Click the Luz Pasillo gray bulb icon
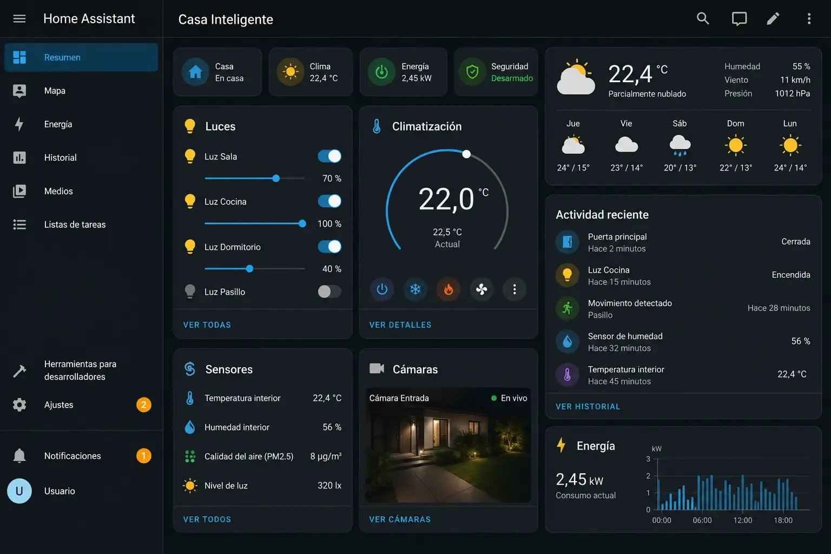Viewport: 831px width, 554px height. click(x=190, y=292)
